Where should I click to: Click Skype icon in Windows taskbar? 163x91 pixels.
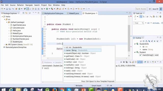pyautogui.click(x=69, y=89)
